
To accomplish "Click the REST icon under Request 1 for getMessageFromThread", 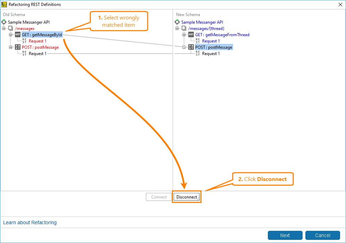I will [197, 41].
